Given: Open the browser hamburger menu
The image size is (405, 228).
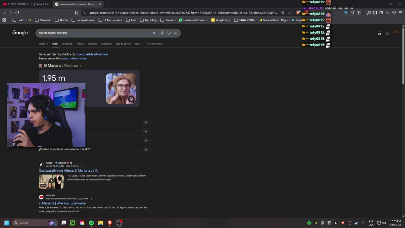Looking at the screenshot, I should (x=400, y=13).
